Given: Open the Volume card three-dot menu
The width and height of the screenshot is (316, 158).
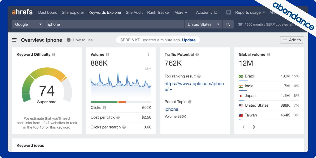Looking at the screenshot, I should [149, 55].
